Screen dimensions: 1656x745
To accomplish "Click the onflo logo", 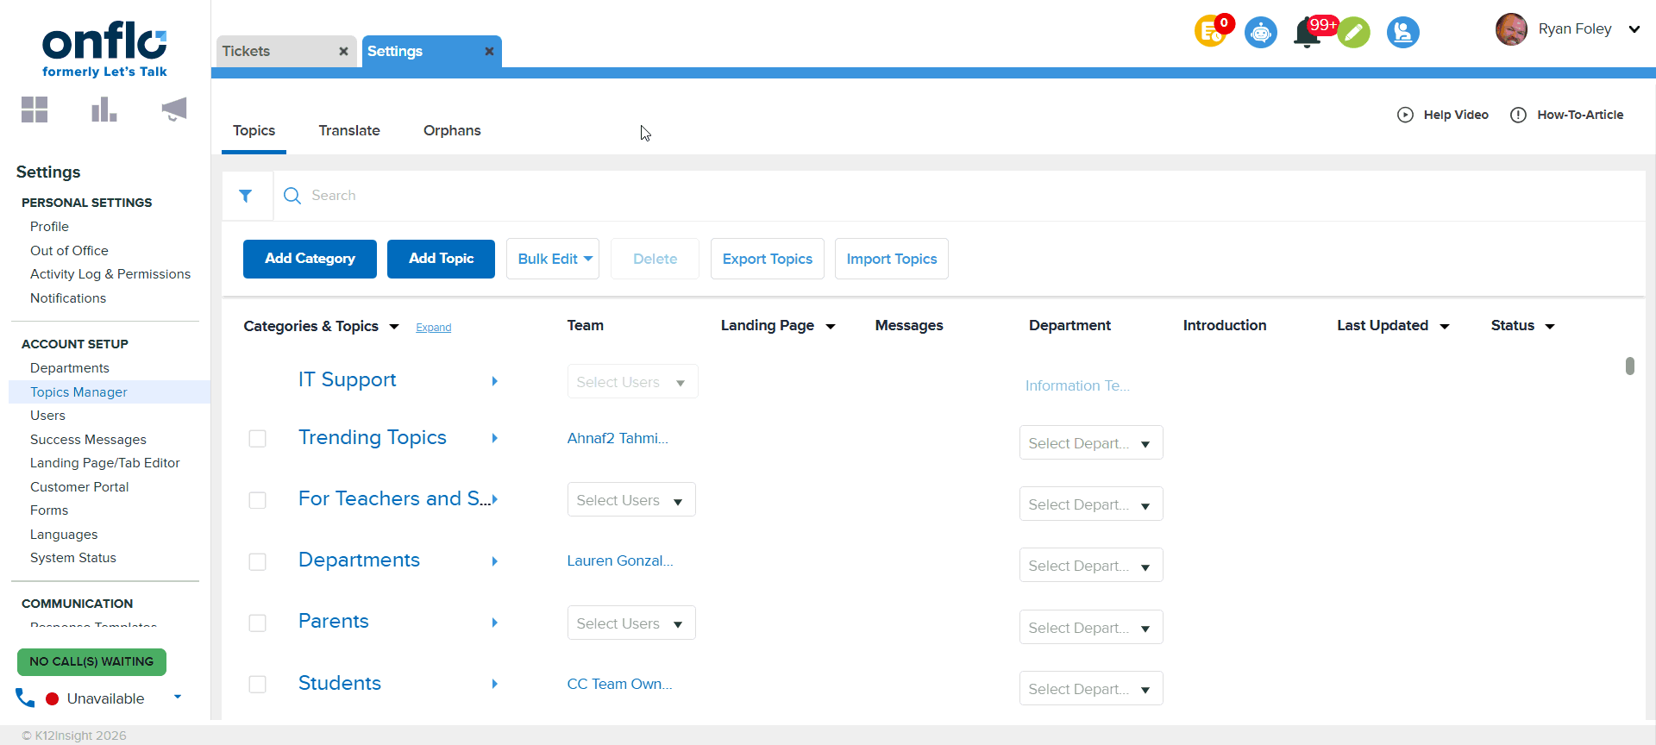I will tap(104, 49).
